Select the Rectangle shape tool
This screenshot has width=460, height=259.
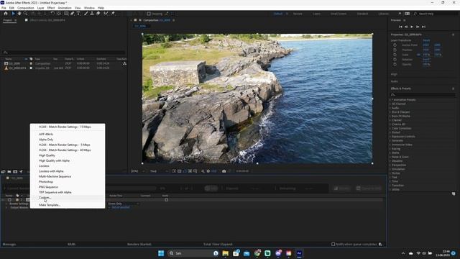[x=66, y=14]
